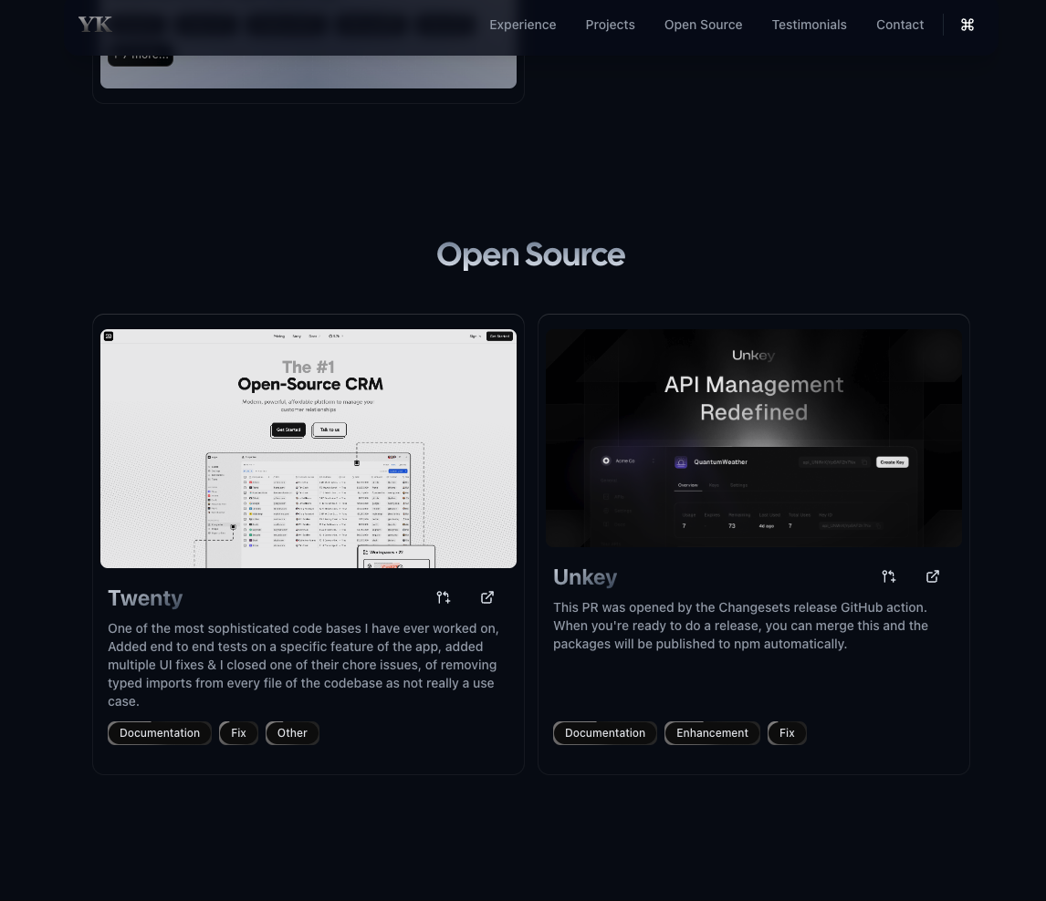1046x901 pixels.
Task: Select the Twenty card title
Action: coord(145,598)
